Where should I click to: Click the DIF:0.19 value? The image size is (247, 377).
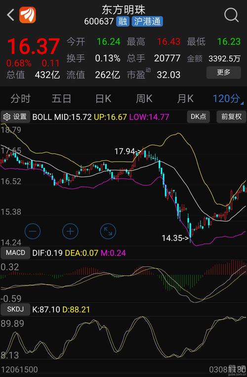(x=47, y=253)
